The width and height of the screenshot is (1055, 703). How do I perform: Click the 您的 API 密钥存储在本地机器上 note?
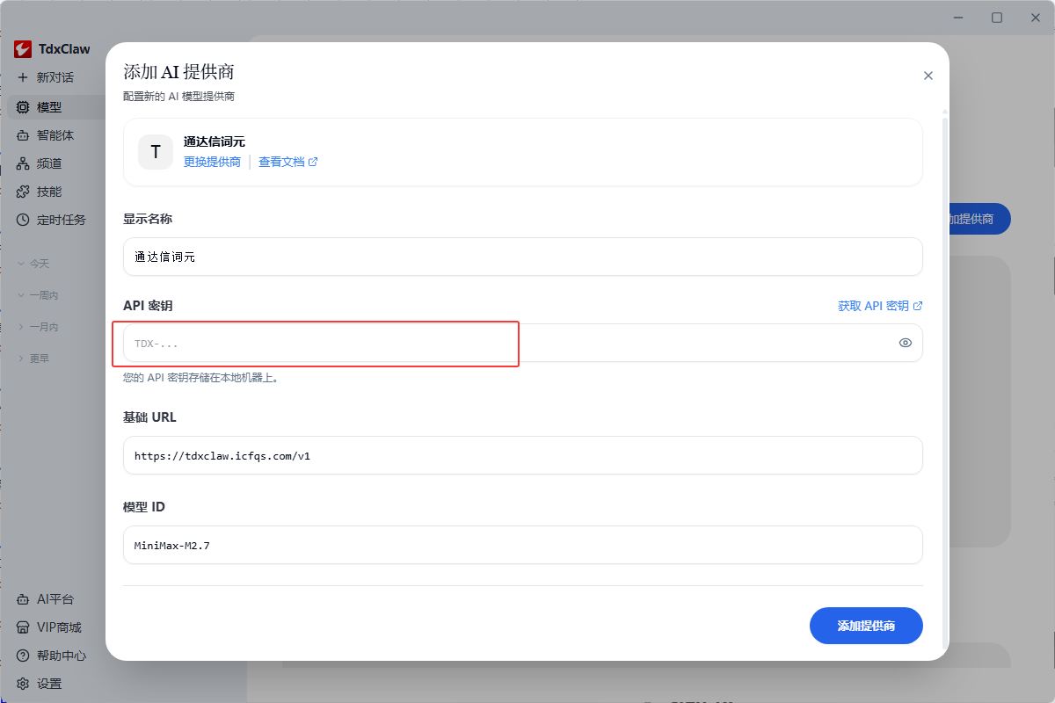pos(201,378)
